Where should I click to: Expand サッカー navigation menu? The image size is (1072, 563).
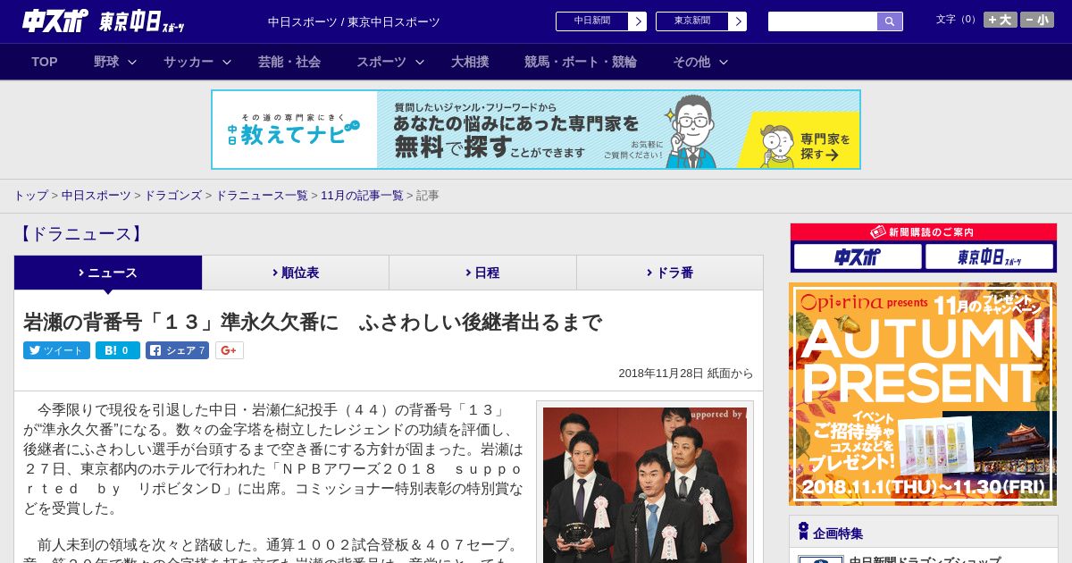(x=197, y=62)
